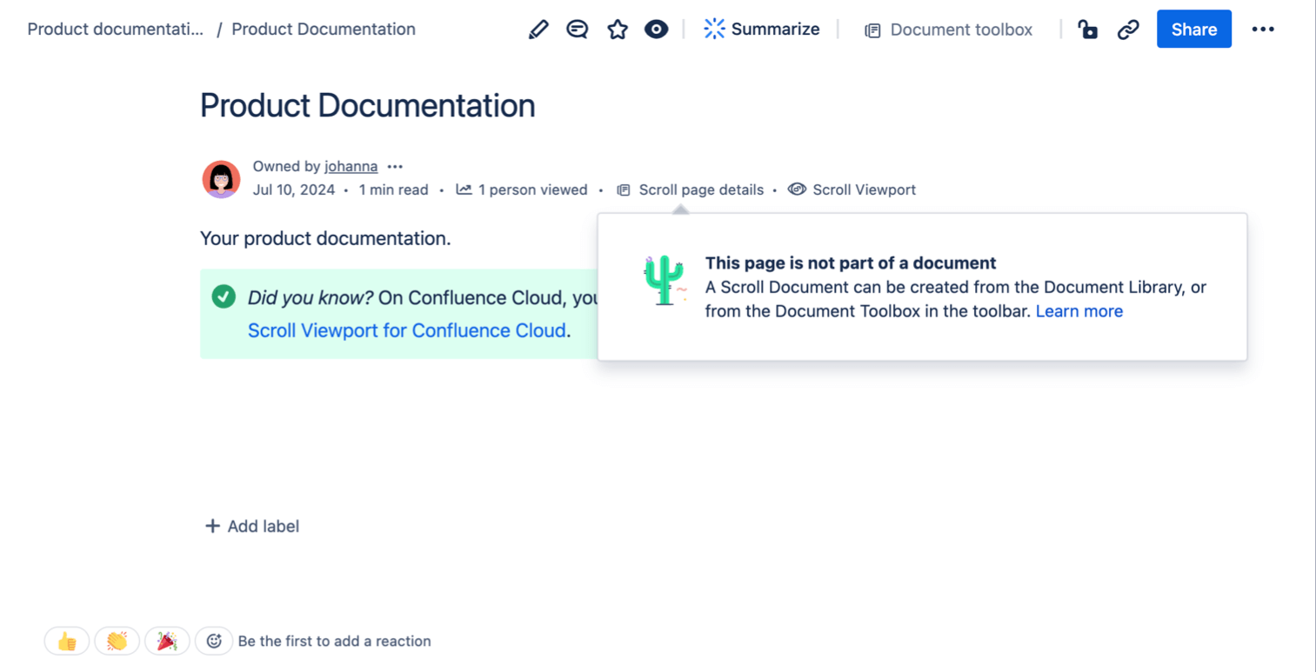The image size is (1316, 672).
Task: View the 1 person viewed analytics
Action: click(x=522, y=190)
